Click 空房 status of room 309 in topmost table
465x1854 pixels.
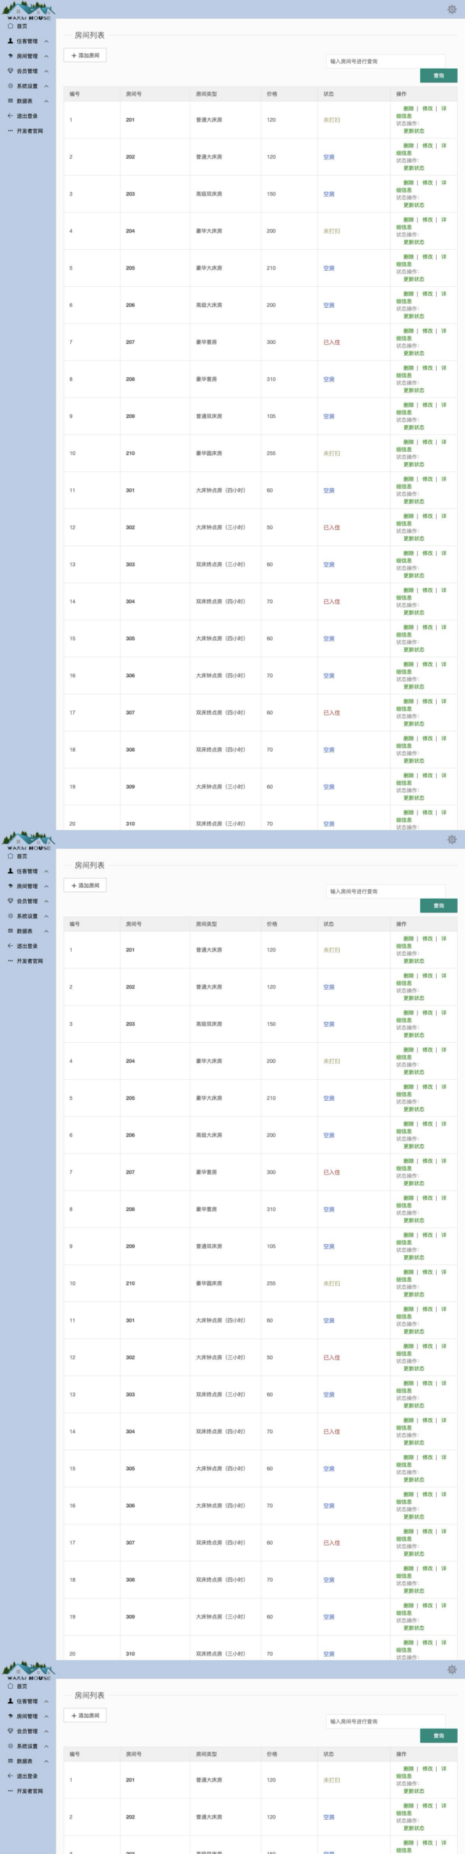coord(329,787)
